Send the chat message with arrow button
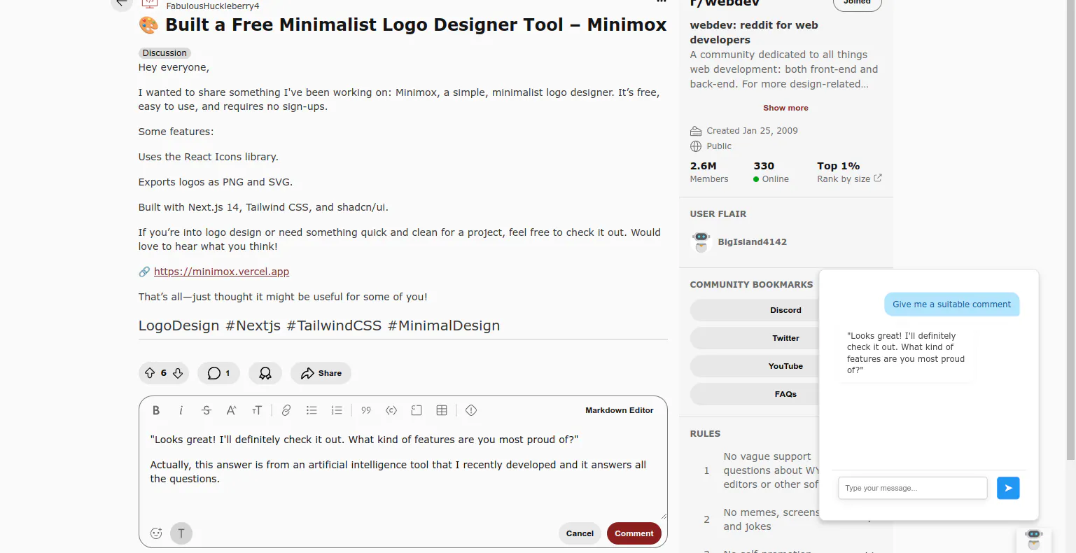 [1008, 488]
